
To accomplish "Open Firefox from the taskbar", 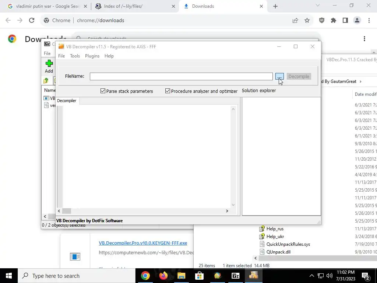I will [163, 276].
